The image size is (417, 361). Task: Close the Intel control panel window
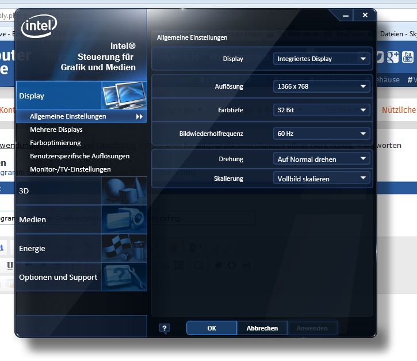pos(365,15)
